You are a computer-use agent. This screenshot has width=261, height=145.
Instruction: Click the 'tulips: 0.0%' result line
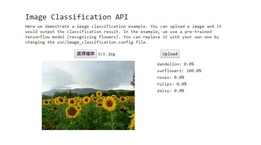[171, 84]
